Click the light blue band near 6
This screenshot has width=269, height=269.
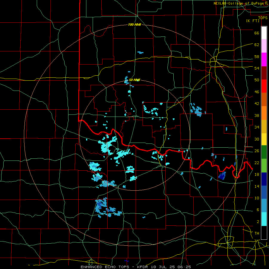tap(264, 206)
